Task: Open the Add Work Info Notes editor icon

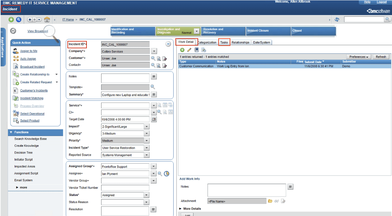Action: [x=290, y=186]
